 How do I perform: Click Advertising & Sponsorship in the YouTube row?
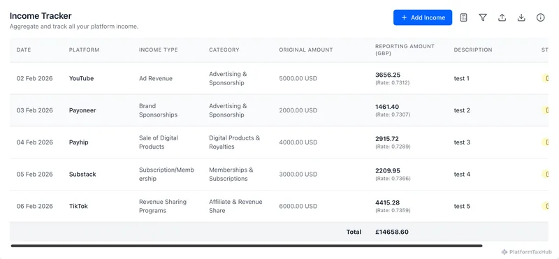click(228, 78)
